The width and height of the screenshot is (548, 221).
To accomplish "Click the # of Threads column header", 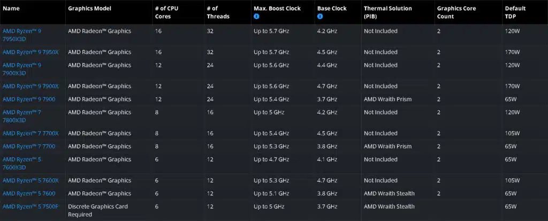I will (218, 12).
